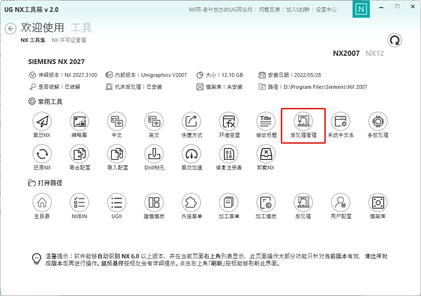Maximize the UG NX工具箱 window
The image size is (421, 296).
click(398, 6)
